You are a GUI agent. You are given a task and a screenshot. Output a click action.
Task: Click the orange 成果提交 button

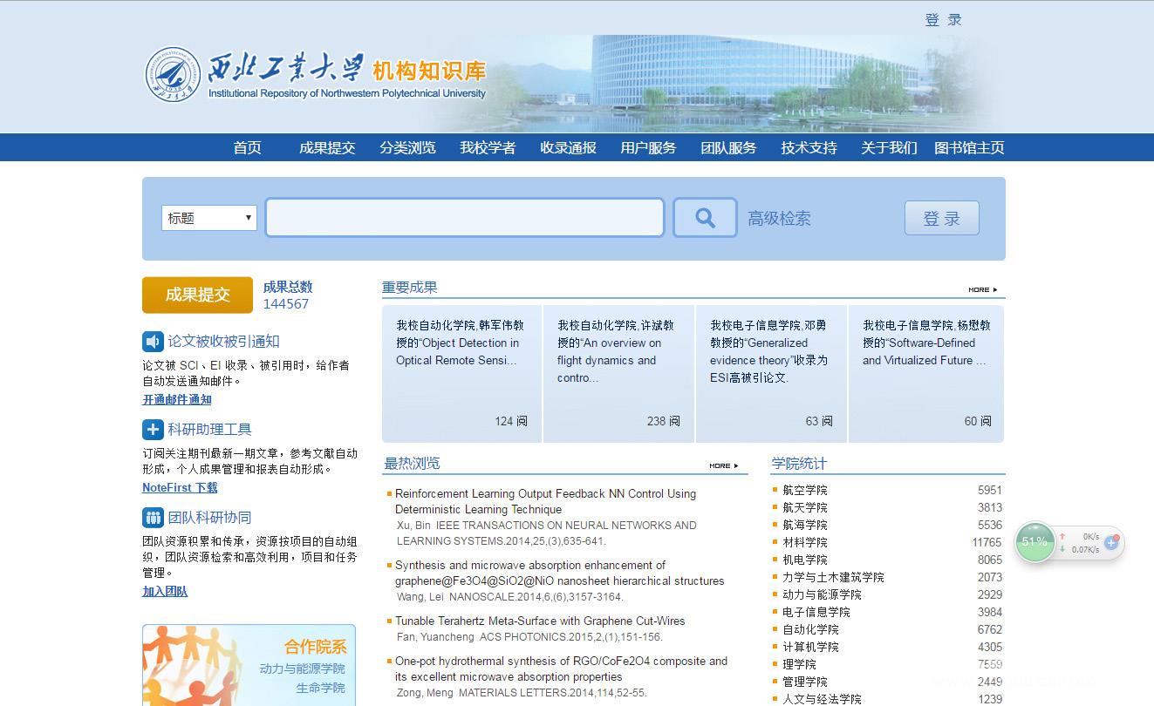(197, 295)
